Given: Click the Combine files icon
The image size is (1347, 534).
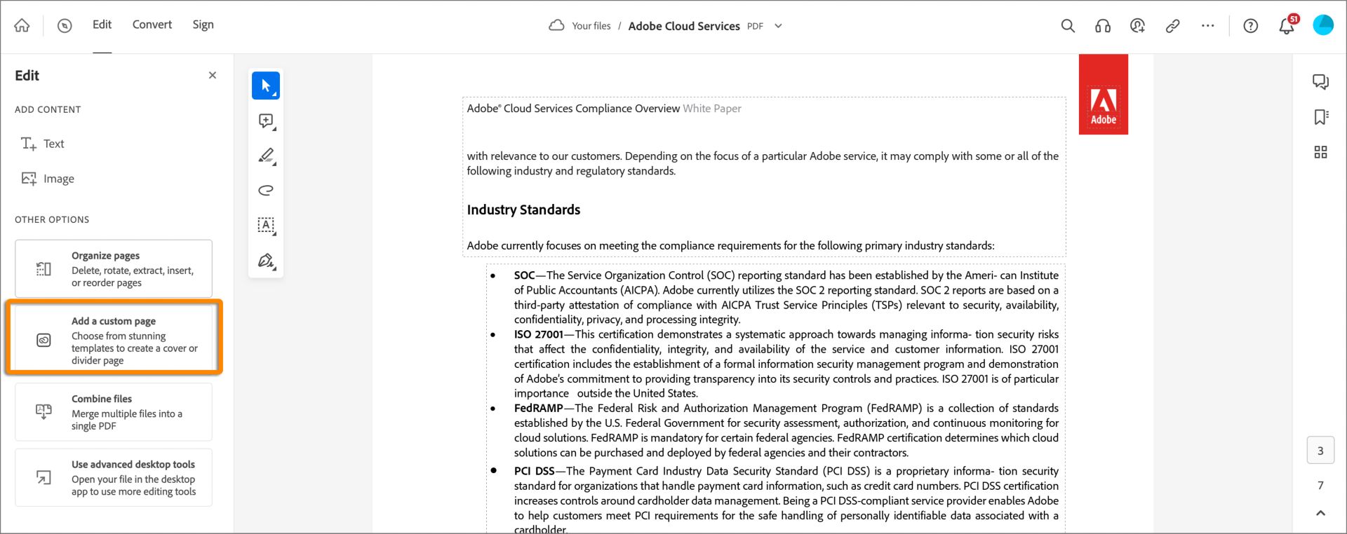Looking at the screenshot, I should (43, 411).
